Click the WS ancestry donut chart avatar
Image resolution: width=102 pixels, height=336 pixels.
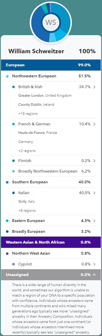(51, 22)
